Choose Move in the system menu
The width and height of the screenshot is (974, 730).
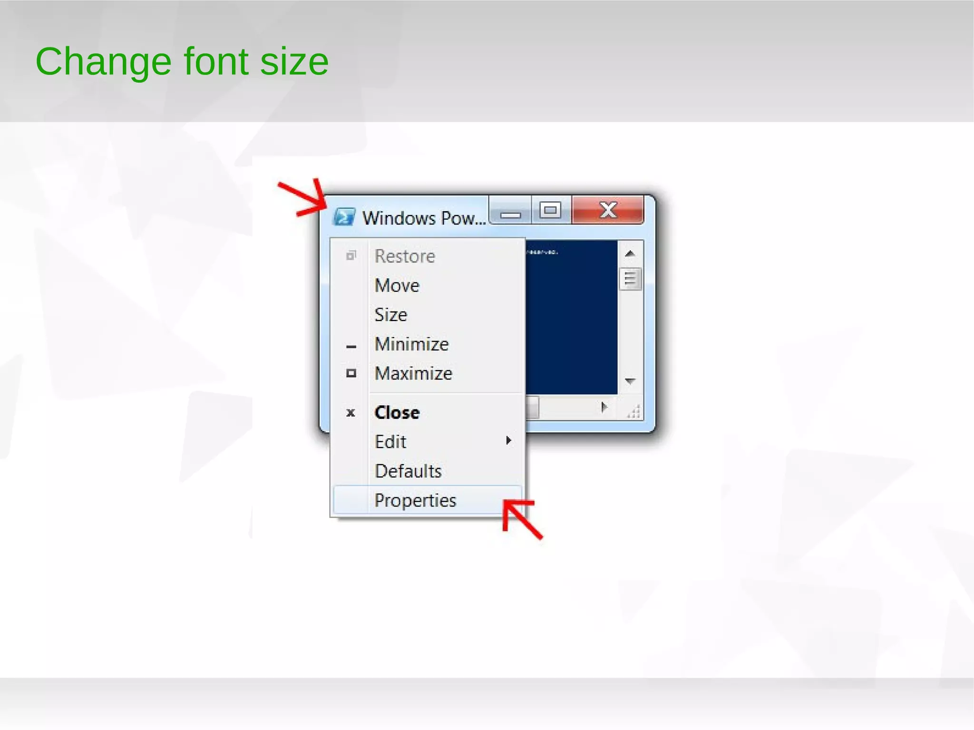[x=428, y=285]
